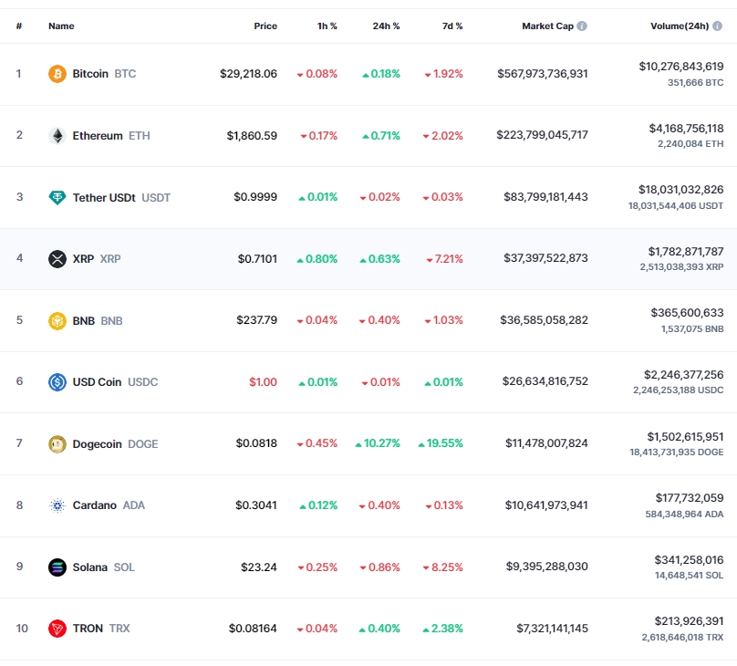Click Bitcoin 24h volume $10,276,843,619
Screen dimensions: 737x666
(x=681, y=67)
